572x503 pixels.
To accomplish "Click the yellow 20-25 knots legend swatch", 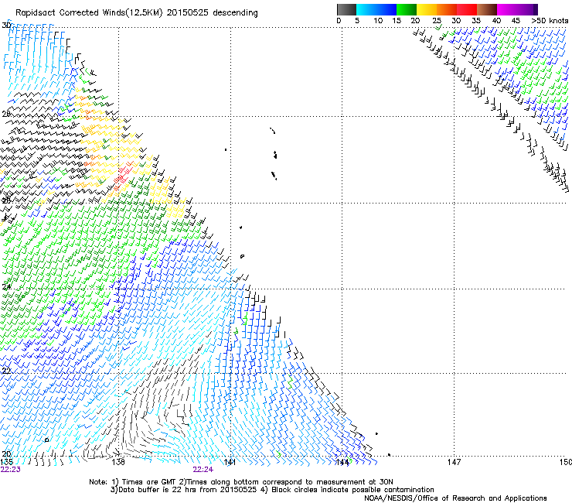I will point(427,9).
